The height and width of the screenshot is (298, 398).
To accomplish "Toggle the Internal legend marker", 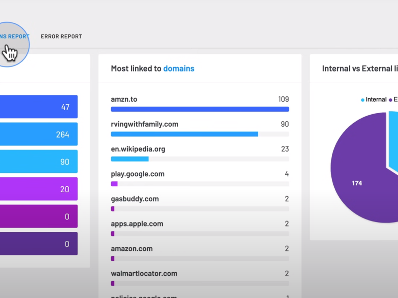I will pos(363,100).
